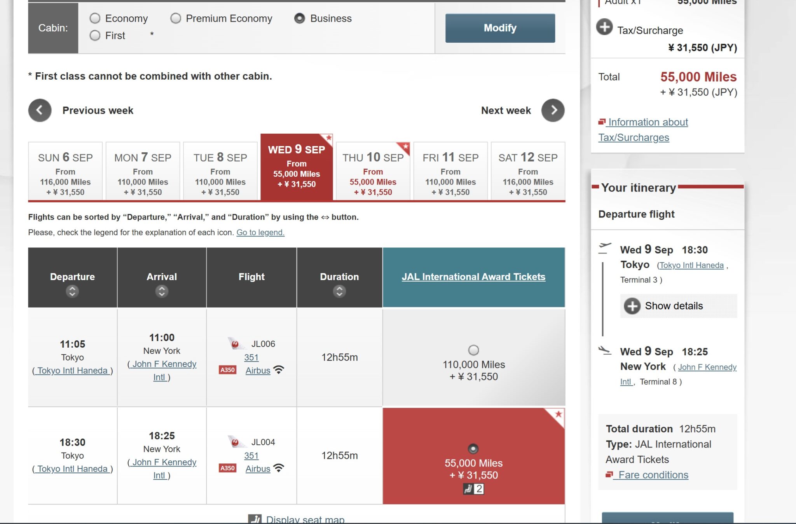Screen dimensions: 796x524
Task: Open Tokyo Intl Haneda link for 11:05 departure
Action: [x=72, y=371]
